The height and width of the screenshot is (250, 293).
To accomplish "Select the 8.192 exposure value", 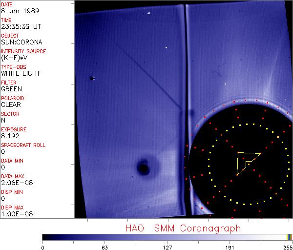I will pos(10,136).
